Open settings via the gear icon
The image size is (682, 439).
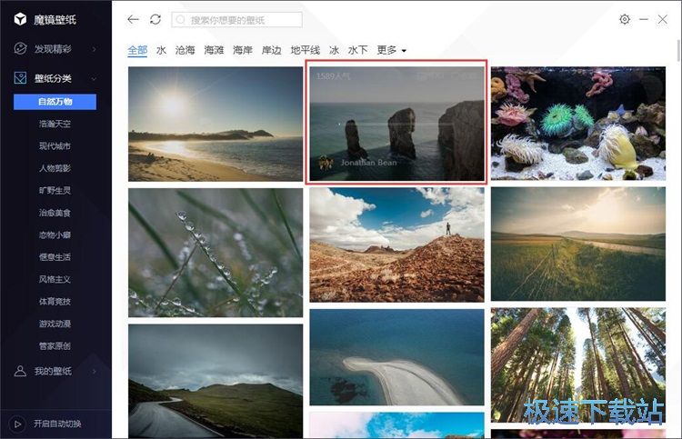pos(625,19)
